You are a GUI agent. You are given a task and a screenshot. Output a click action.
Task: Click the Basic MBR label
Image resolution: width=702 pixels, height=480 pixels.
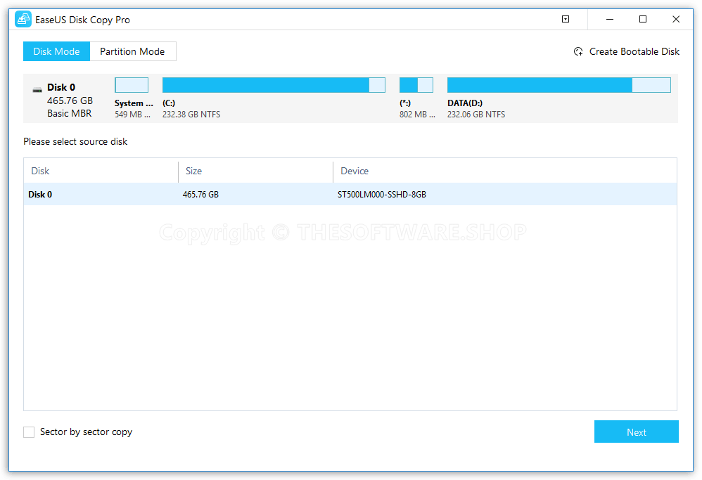70,114
